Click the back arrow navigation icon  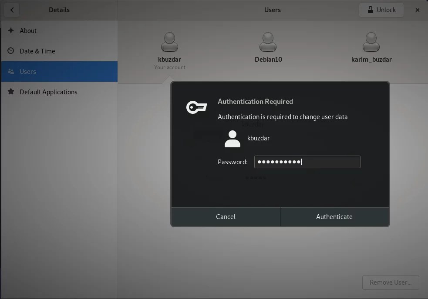[11, 10]
